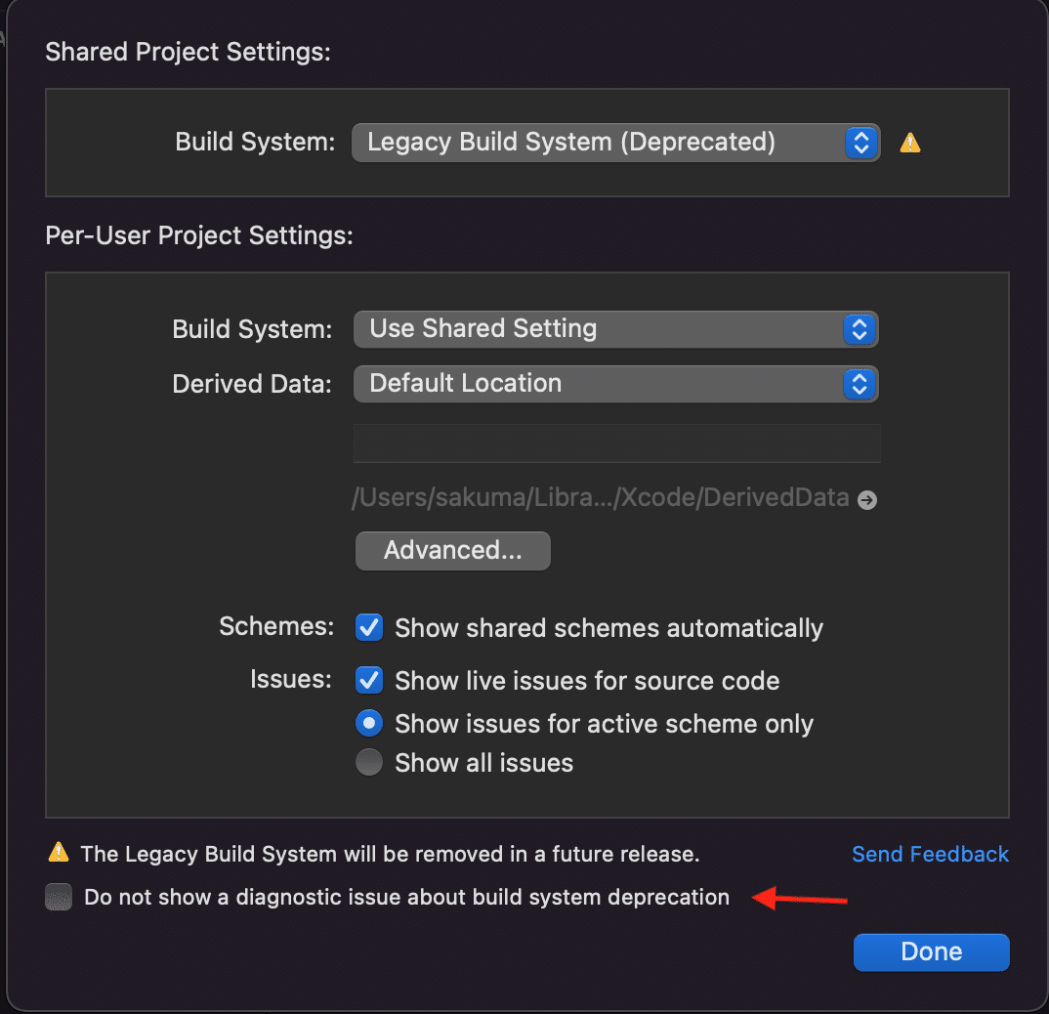
Task: Click the warning triangle beside the shared Build System popup
Action: tap(910, 143)
